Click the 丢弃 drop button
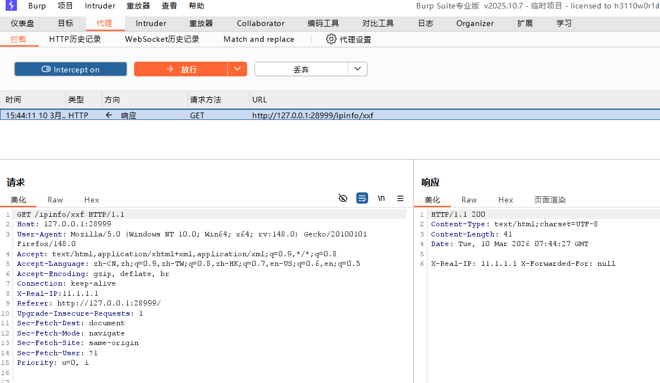660x383 pixels. [x=301, y=70]
